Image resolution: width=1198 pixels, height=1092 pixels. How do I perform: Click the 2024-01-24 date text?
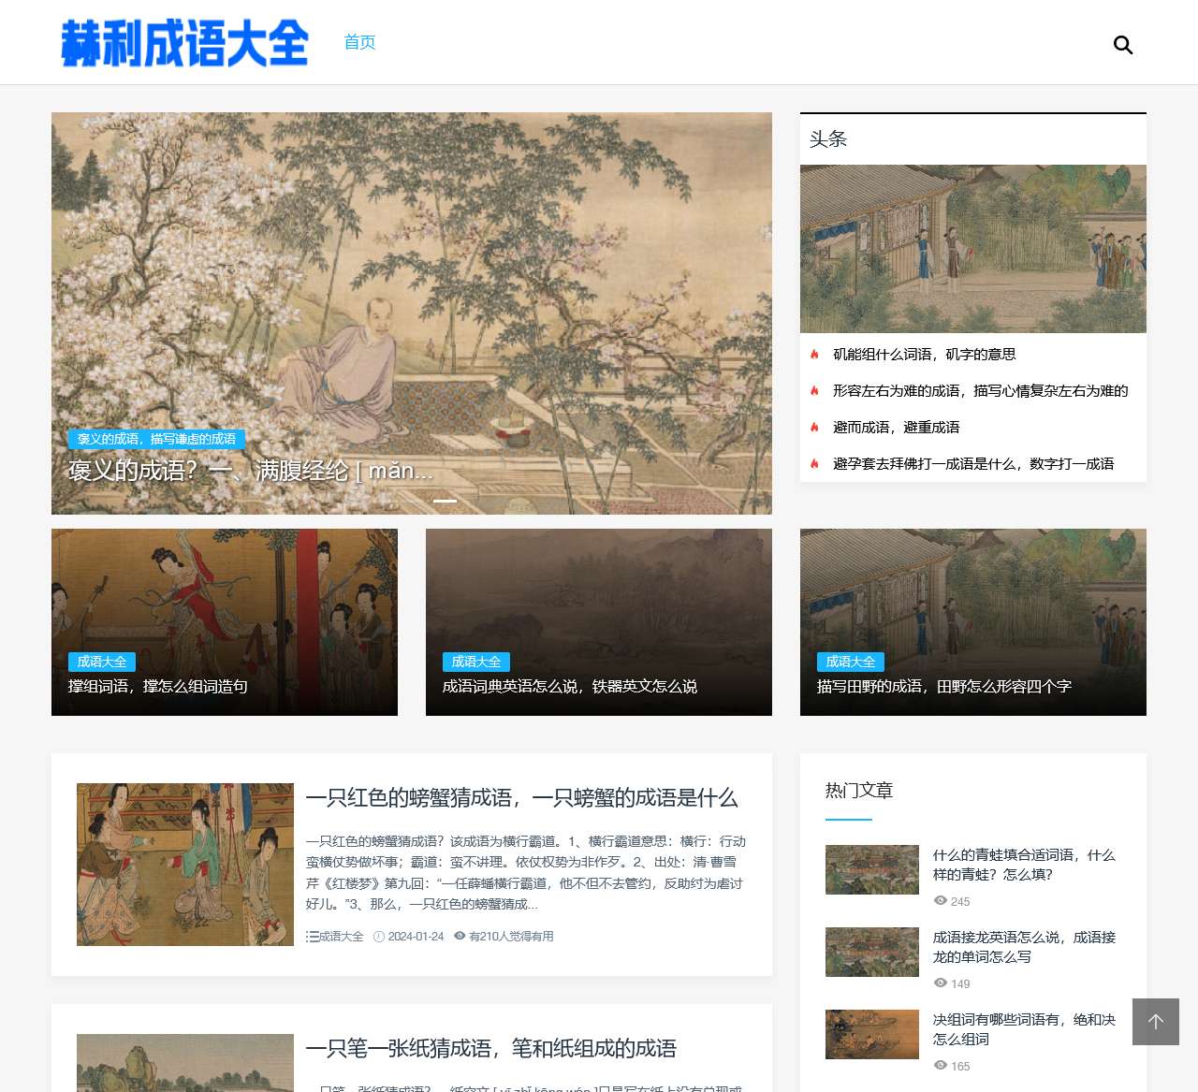click(x=416, y=937)
